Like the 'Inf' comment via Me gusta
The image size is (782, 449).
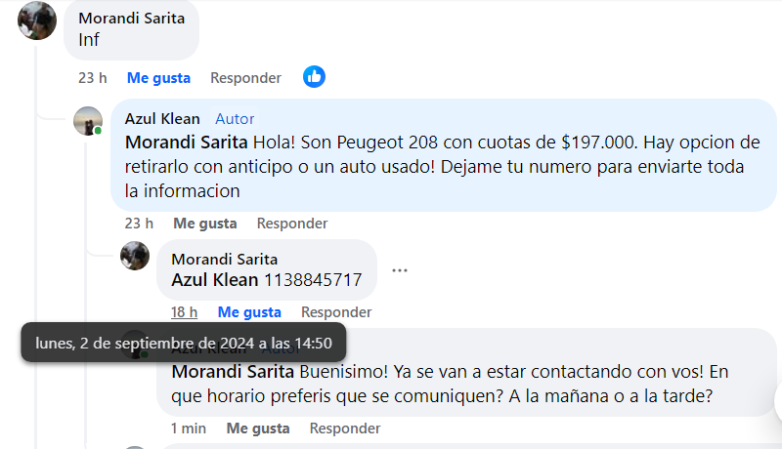click(158, 78)
